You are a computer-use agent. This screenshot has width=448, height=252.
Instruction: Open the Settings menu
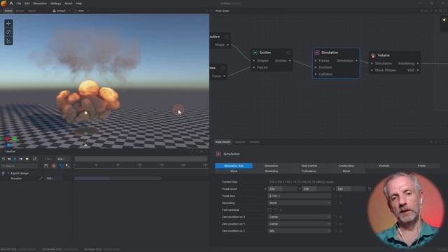(56, 3)
